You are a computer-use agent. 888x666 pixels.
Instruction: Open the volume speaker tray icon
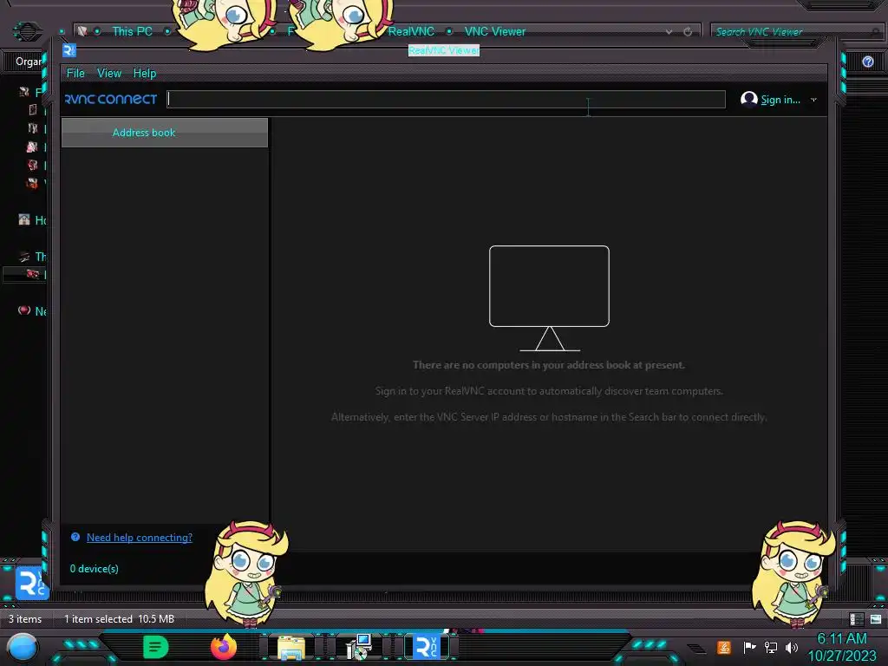click(792, 647)
